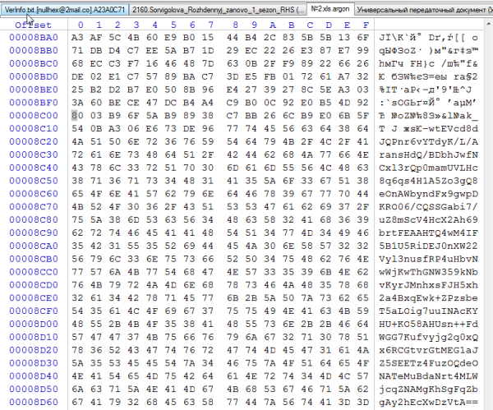This screenshot has height=410, width=493.
Task: Click column header C
Action: [x=310, y=25]
